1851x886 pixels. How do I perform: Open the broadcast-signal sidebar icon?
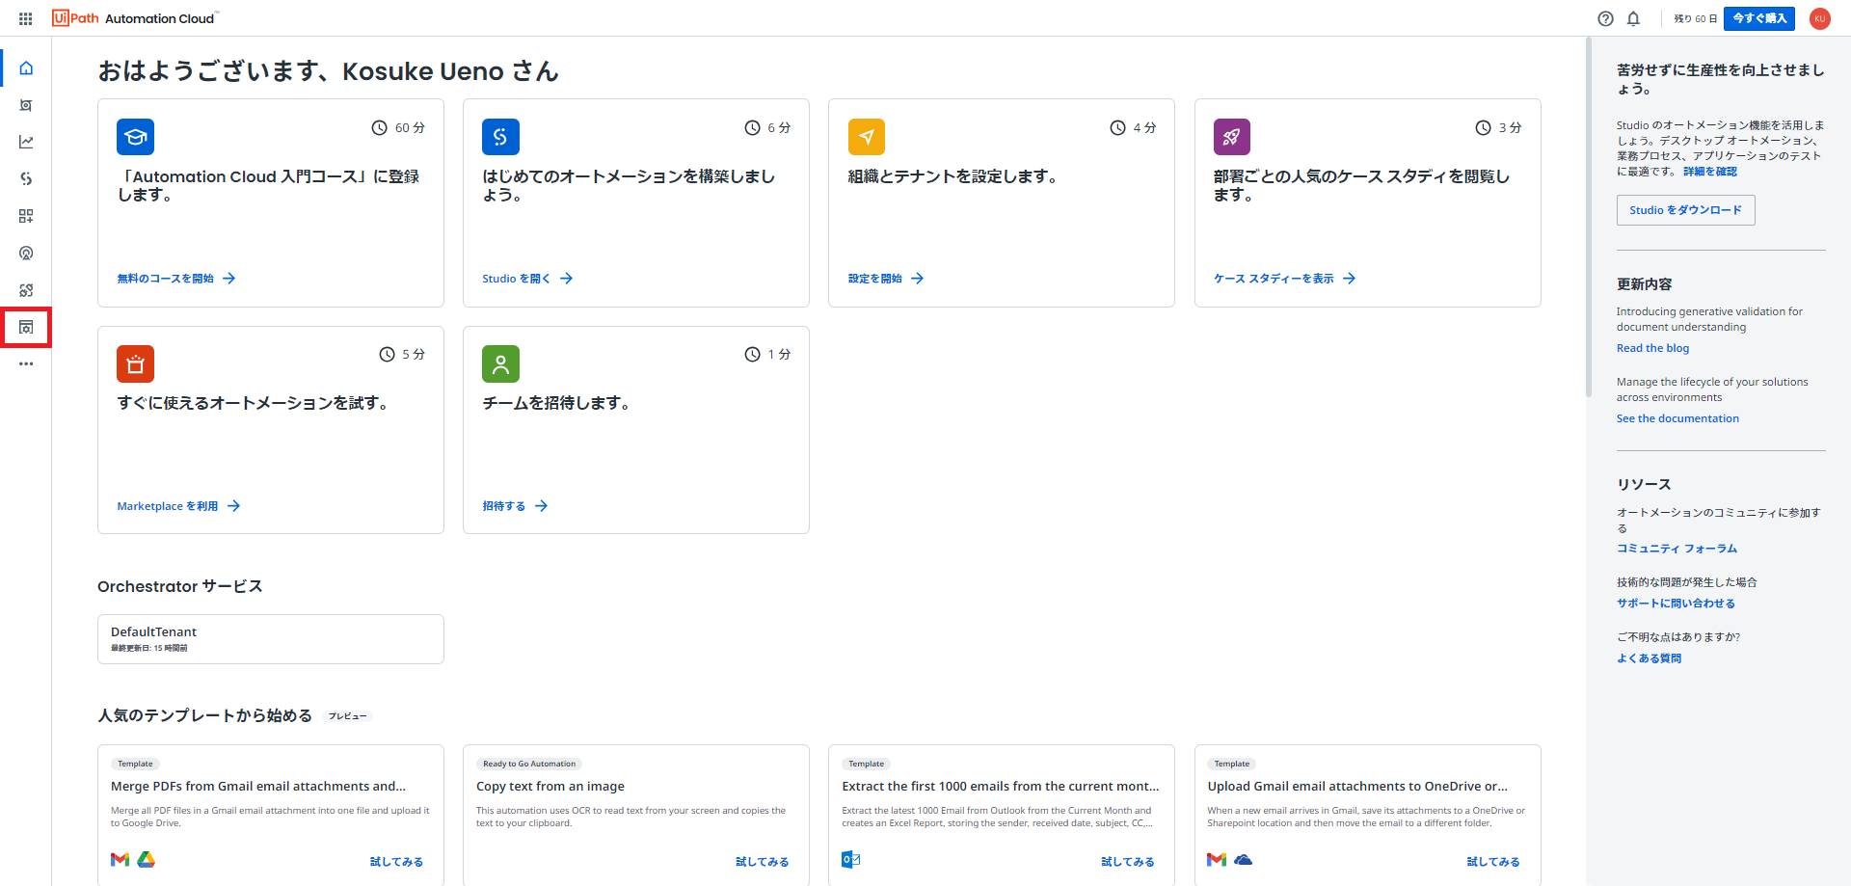coord(26,253)
